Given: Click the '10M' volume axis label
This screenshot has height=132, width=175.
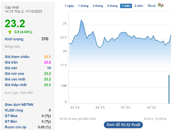Looking at the screenshot, I should coord(64,86).
